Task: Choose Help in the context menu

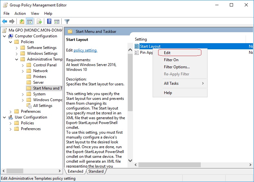Action: point(180,93)
